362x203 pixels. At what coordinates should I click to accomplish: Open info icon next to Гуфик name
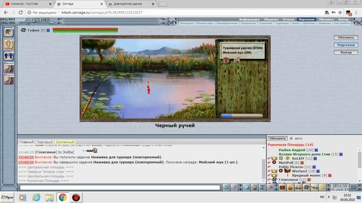tap(48, 30)
